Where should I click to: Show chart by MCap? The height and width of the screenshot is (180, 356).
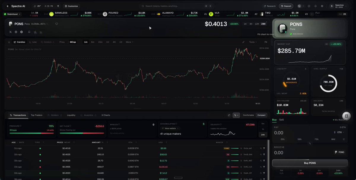(x=73, y=42)
